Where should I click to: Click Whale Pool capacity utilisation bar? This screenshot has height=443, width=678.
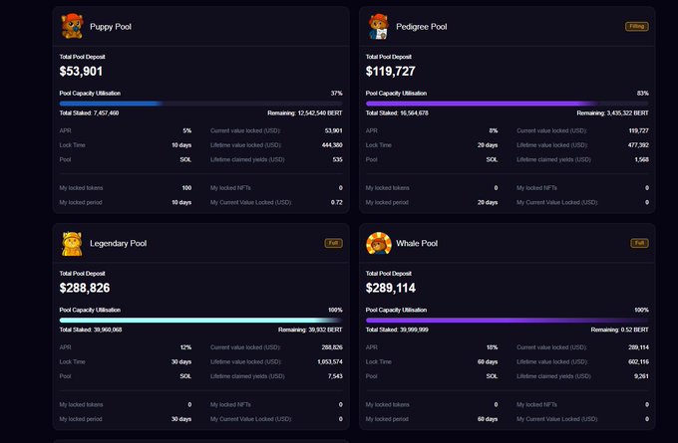pyautogui.click(x=507, y=320)
